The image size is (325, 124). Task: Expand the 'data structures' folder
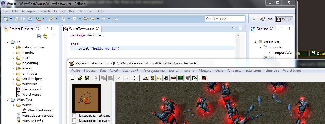click(x=13, y=48)
